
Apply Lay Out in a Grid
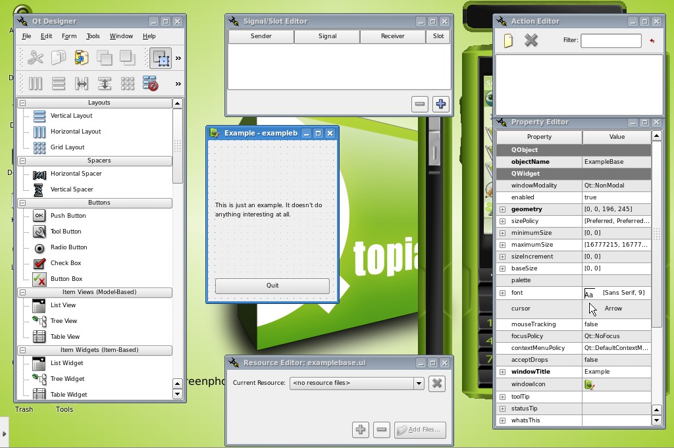click(128, 84)
